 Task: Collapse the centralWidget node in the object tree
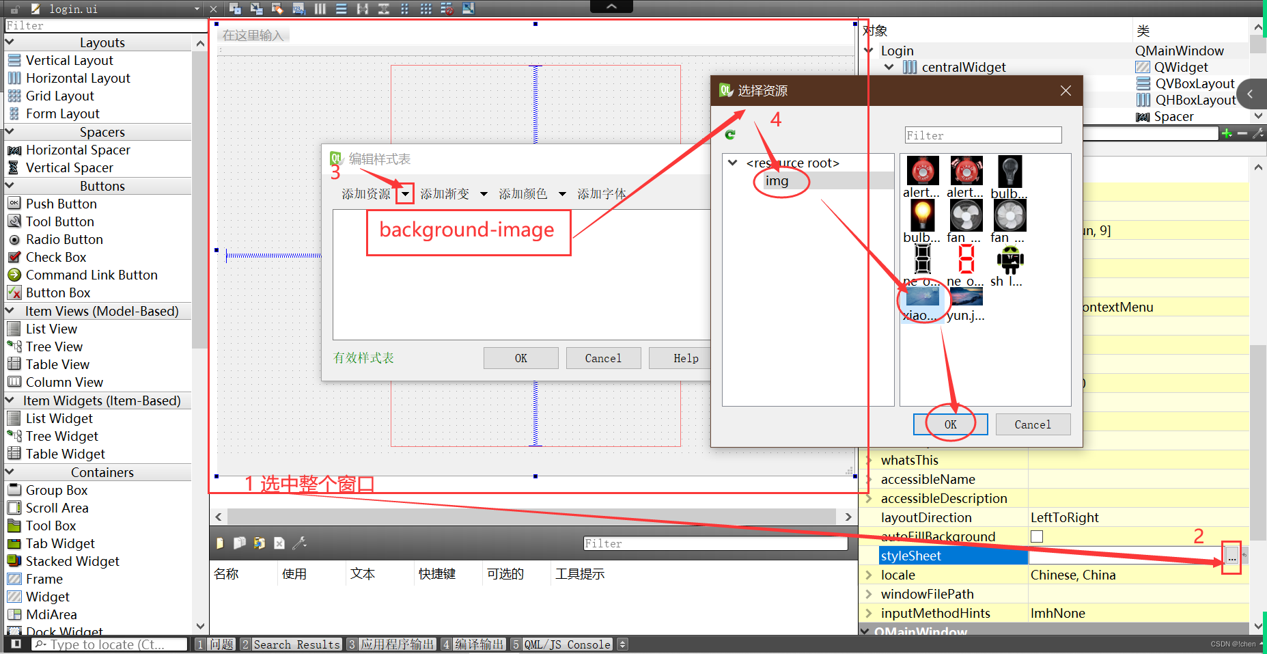[x=889, y=67]
